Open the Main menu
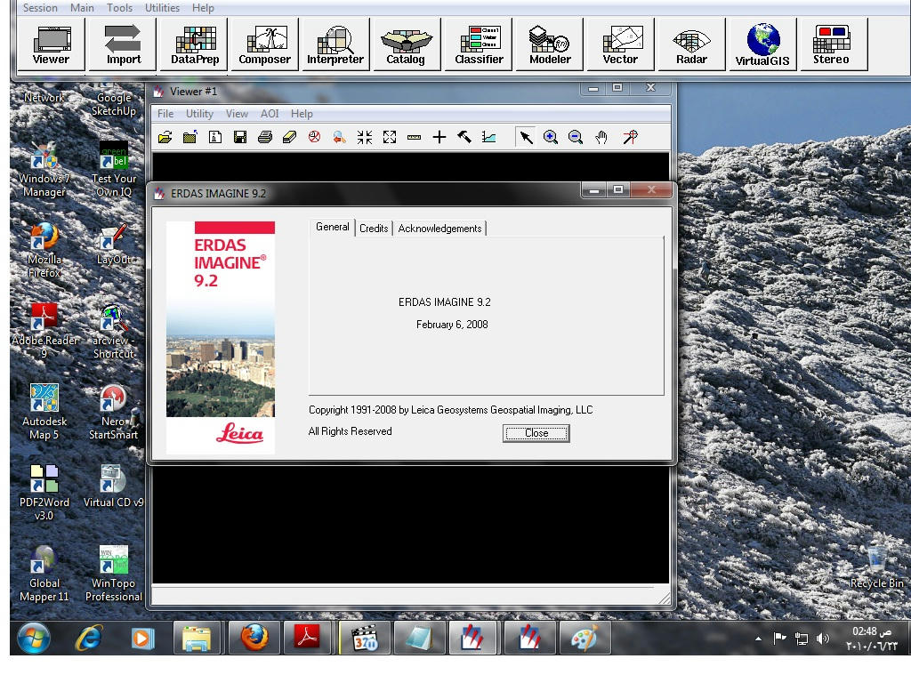This screenshot has height=683, width=911. click(x=82, y=7)
